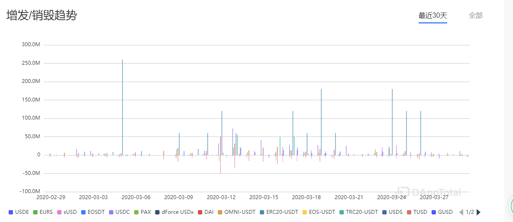Toggle dForce USDx legend entry

174,212
